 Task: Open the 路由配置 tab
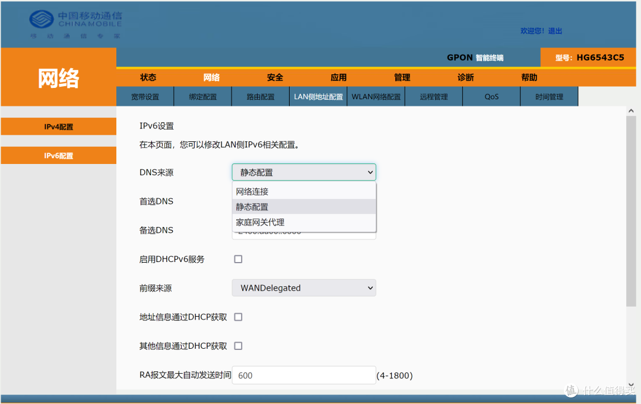tap(260, 96)
